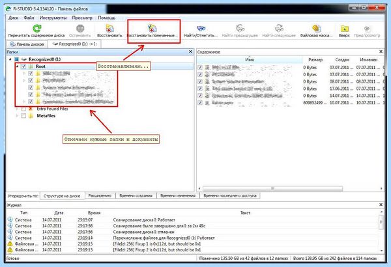391x267 pixels.
Task: Open the Инструменты menu
Action: [53, 18]
